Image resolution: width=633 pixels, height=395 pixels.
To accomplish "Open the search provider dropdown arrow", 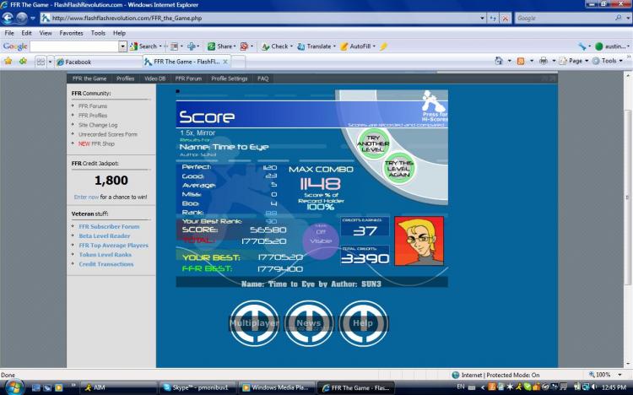I will [628, 19].
